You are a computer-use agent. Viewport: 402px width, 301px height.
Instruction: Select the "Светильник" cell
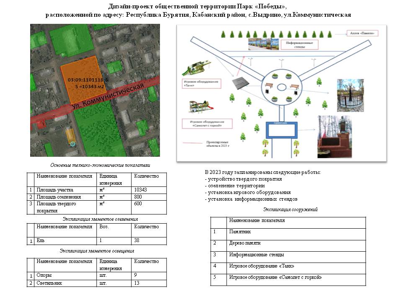pyautogui.click(x=65, y=283)
